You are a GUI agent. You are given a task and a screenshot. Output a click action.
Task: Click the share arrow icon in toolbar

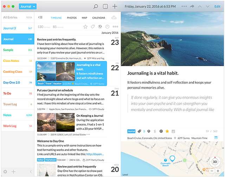point(192,6)
